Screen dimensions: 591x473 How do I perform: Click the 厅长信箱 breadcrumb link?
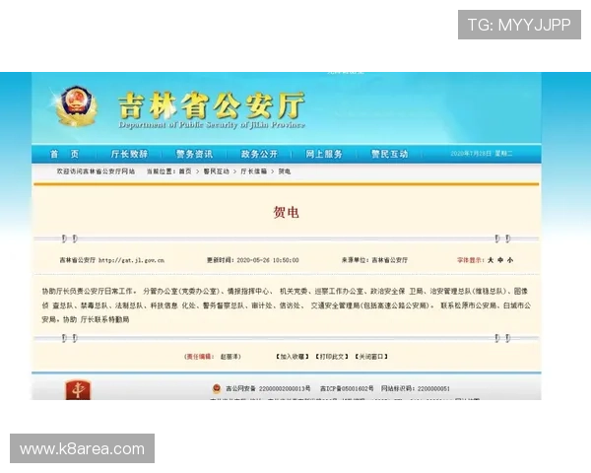point(254,171)
